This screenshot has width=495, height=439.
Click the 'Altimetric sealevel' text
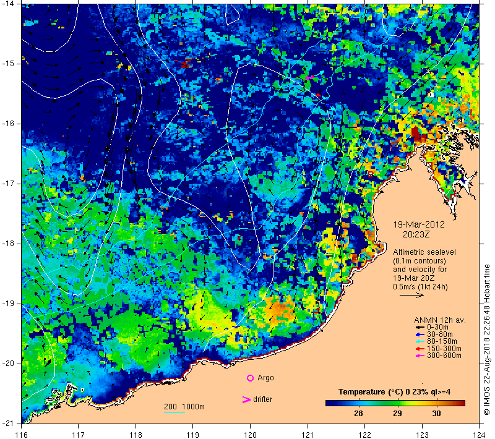(424, 252)
